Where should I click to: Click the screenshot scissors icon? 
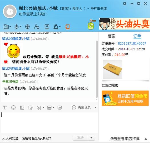(39, 108)
